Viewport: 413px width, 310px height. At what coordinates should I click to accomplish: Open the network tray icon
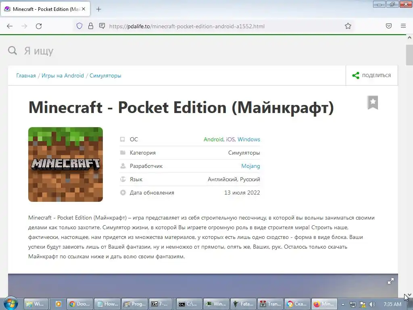353,304
